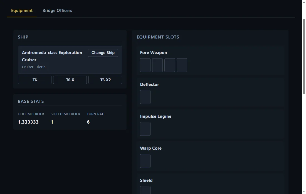The height and width of the screenshot is (194, 306).
Task: Select the T6-X tier button
Action: pyautogui.click(x=70, y=80)
